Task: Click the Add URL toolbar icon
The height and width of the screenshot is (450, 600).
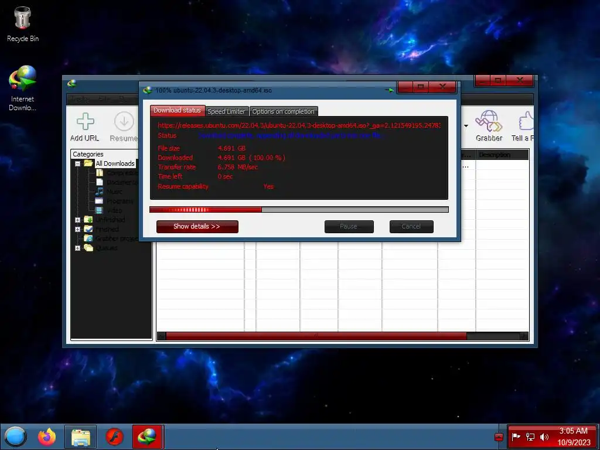Action: click(85, 127)
